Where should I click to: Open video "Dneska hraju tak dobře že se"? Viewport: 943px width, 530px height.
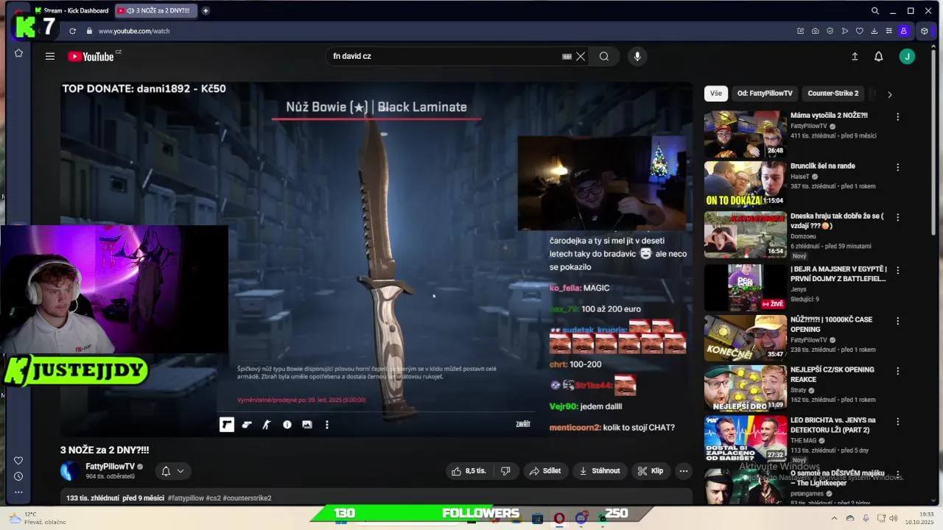pos(836,221)
